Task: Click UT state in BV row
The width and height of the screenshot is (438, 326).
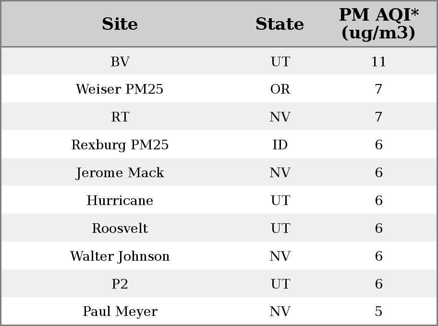Action: tap(280, 61)
